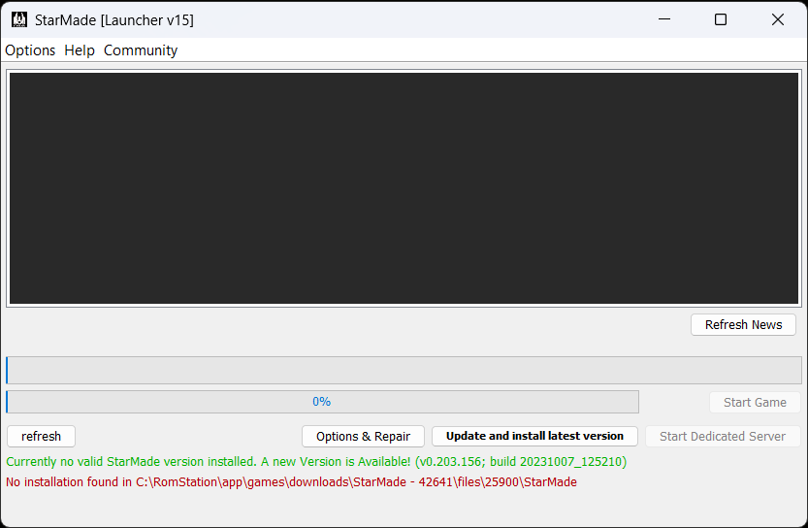
Task: Click the green new version available message
Action: 316,462
